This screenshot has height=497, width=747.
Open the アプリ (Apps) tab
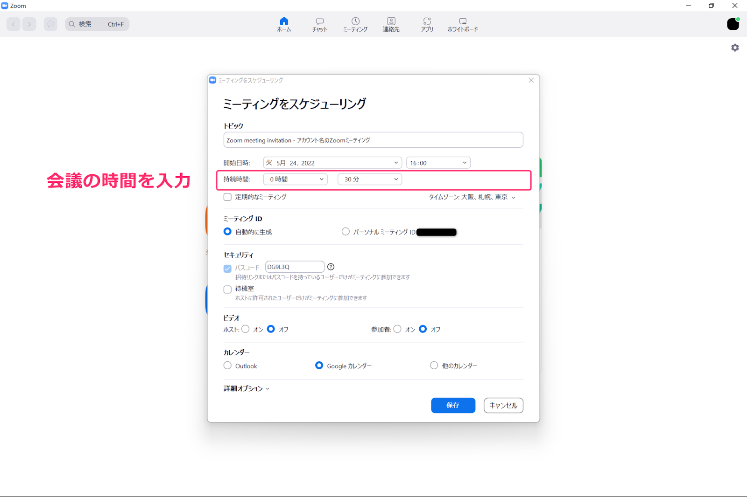(427, 24)
